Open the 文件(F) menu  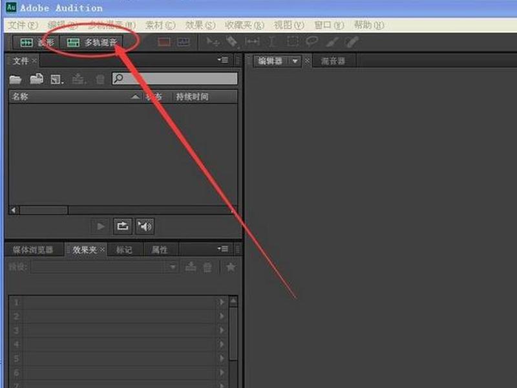click(x=23, y=25)
